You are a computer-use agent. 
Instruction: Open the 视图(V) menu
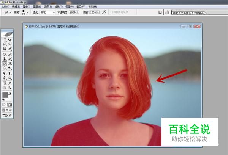[70, 7]
